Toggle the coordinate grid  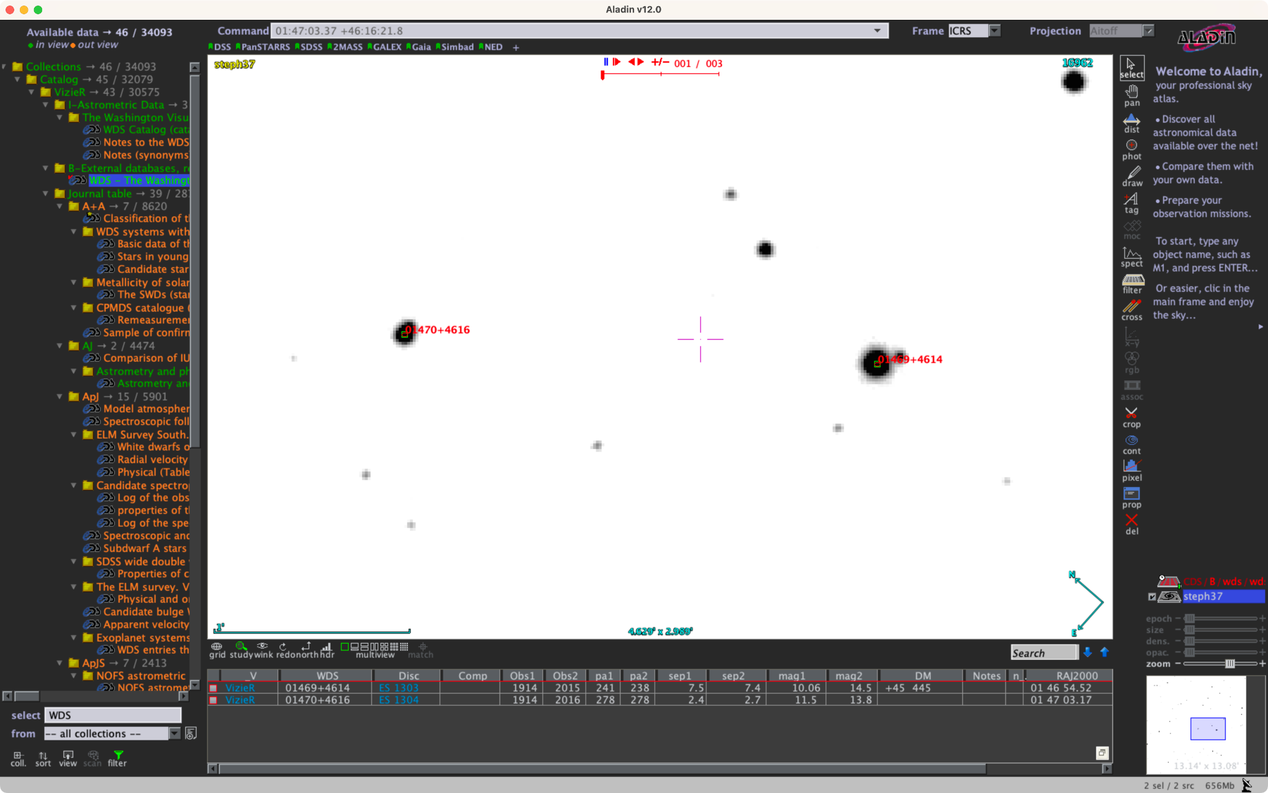pos(217,650)
